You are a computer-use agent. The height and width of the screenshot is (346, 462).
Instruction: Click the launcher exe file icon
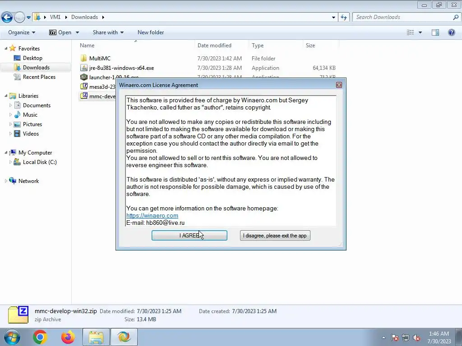pos(83,77)
